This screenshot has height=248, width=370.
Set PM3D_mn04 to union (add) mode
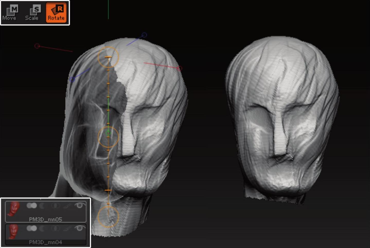[x=32, y=228]
